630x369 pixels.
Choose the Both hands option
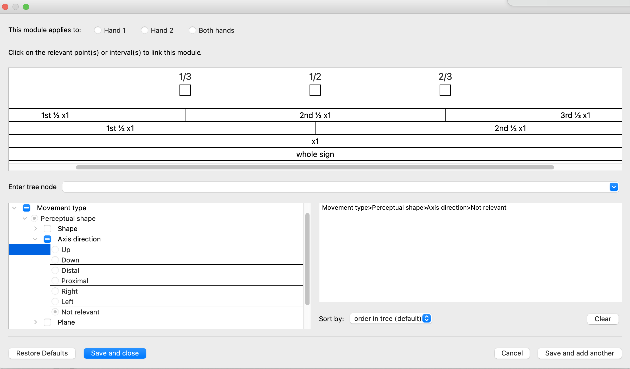pos(192,30)
